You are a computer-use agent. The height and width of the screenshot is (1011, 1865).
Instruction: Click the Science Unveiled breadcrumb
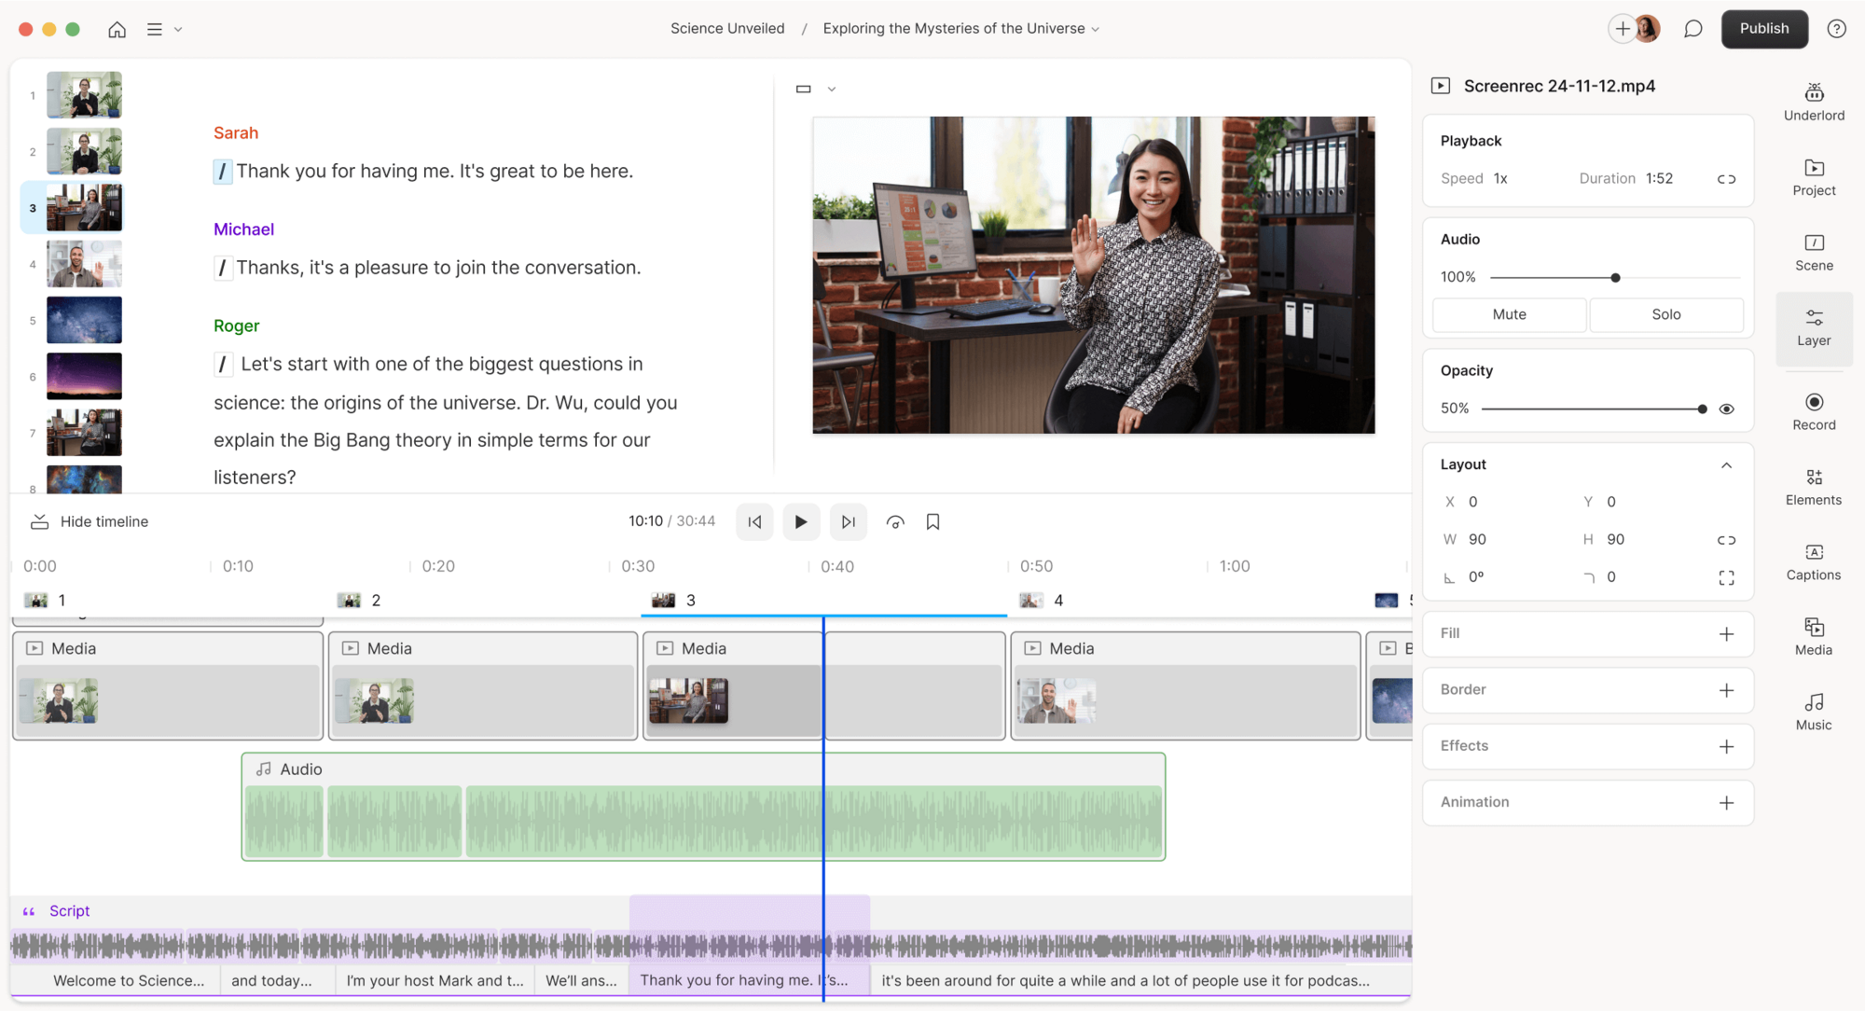pyautogui.click(x=727, y=28)
